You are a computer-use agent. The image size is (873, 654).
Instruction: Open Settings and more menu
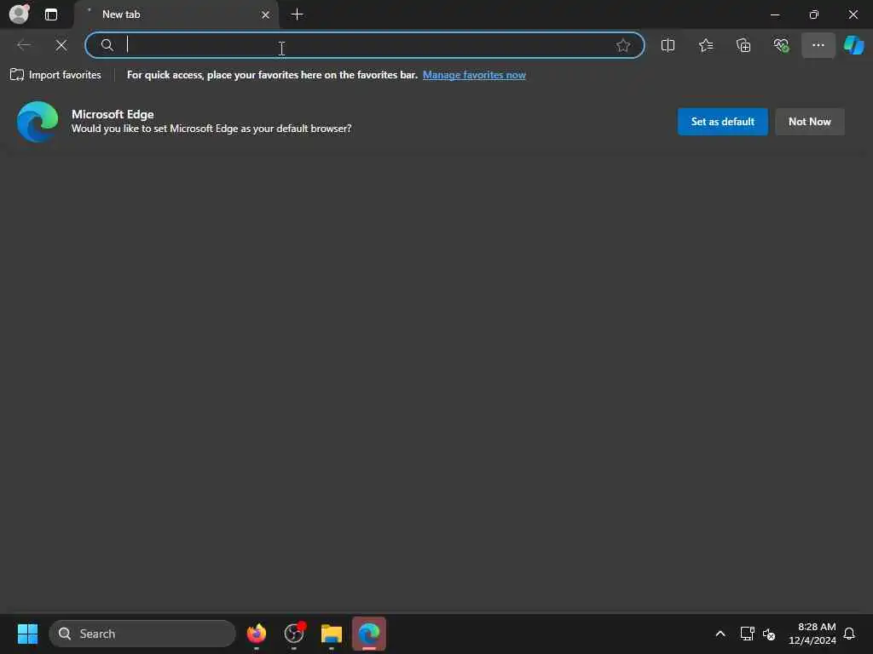[x=818, y=45]
